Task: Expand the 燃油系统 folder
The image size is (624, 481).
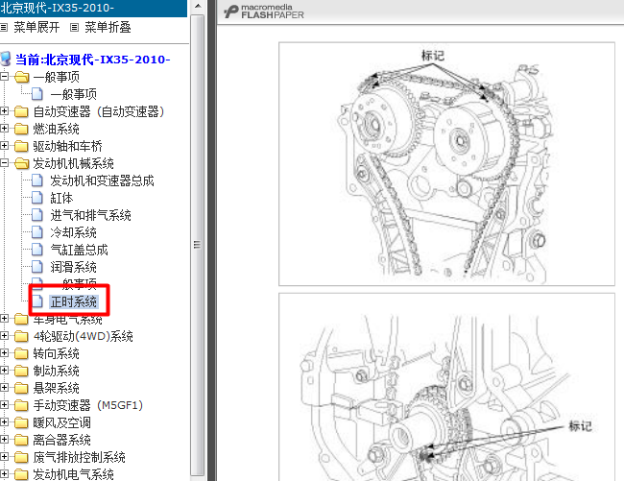Action: pos(4,128)
